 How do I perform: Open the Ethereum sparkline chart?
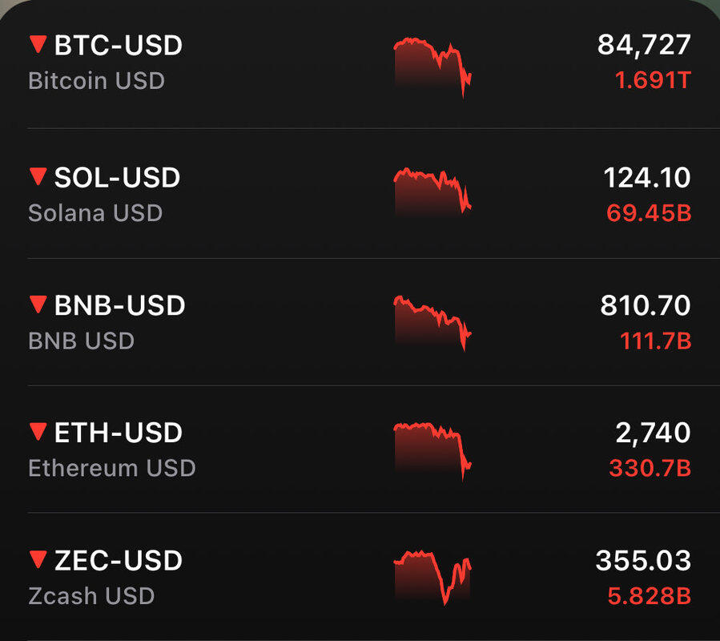pyautogui.click(x=432, y=449)
